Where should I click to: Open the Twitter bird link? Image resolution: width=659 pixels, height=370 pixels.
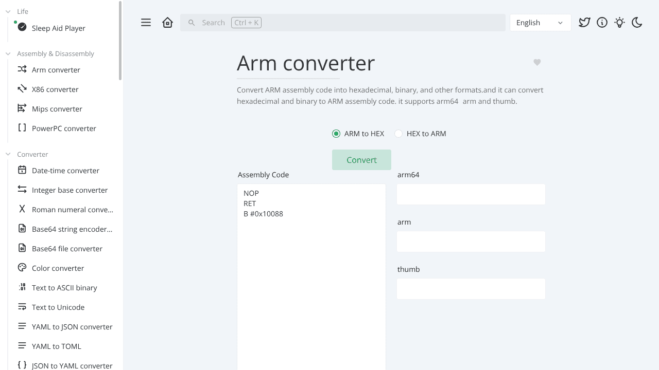[x=584, y=23]
